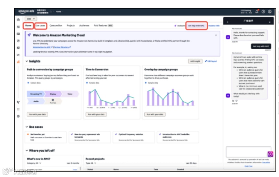Open the card-shaped sidebar icon

[x=18, y=34]
